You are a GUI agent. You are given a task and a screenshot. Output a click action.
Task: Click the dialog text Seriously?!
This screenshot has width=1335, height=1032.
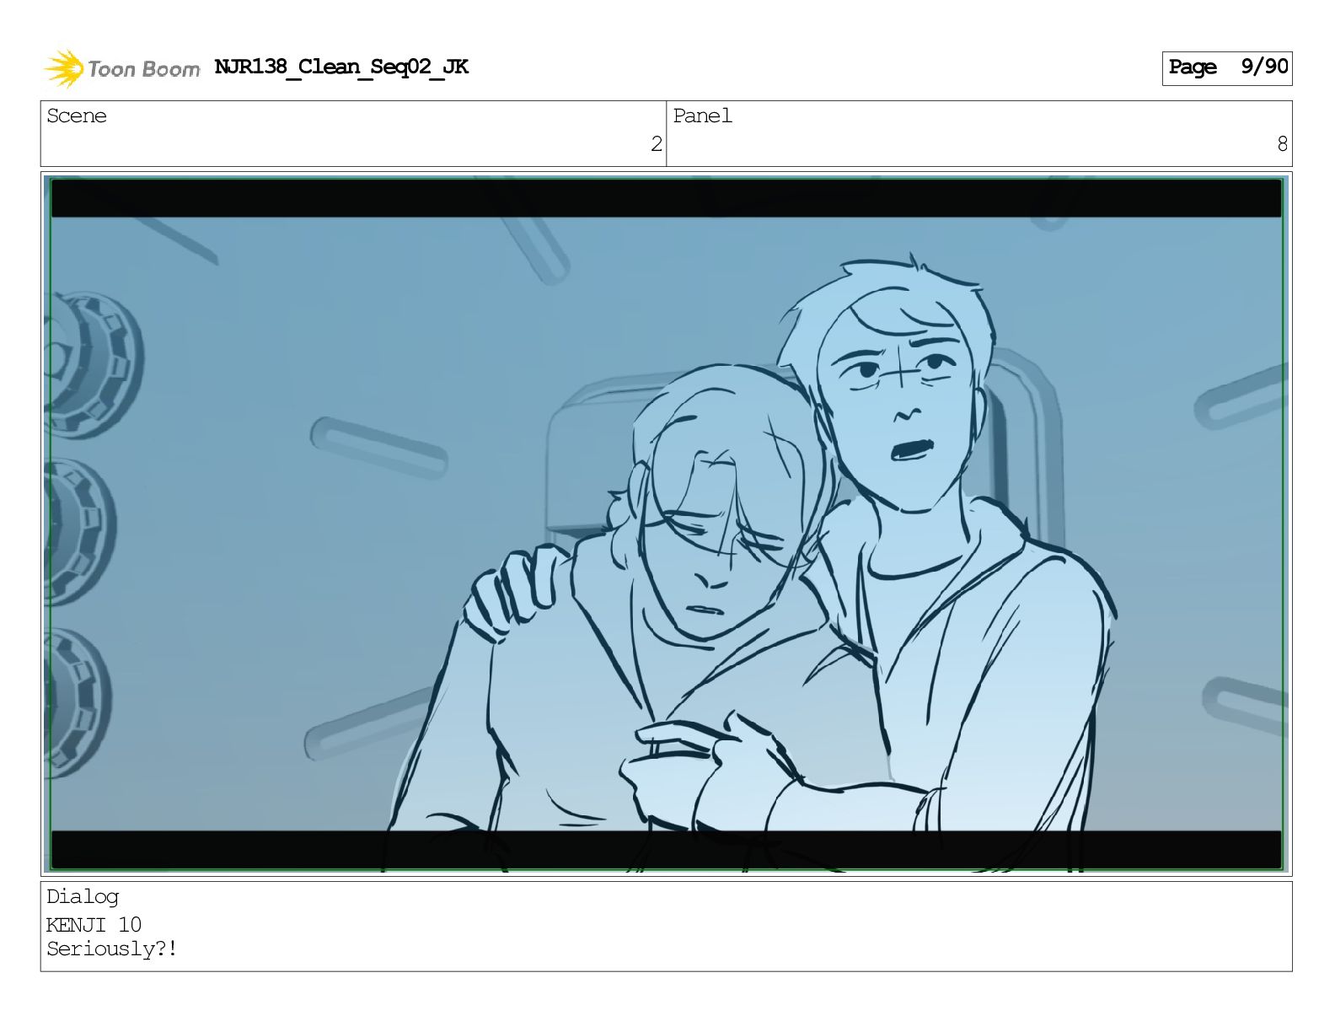coord(111,949)
